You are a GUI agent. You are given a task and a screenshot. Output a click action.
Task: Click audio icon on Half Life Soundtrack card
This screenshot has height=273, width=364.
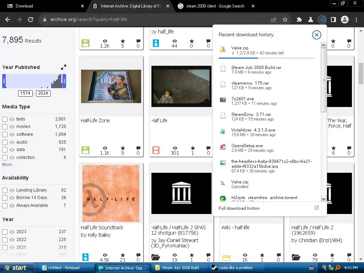pyautogui.click(x=85, y=257)
